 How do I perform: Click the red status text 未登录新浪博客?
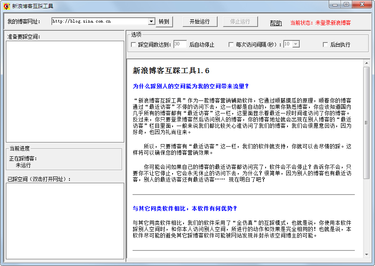pyautogui.click(x=333, y=23)
